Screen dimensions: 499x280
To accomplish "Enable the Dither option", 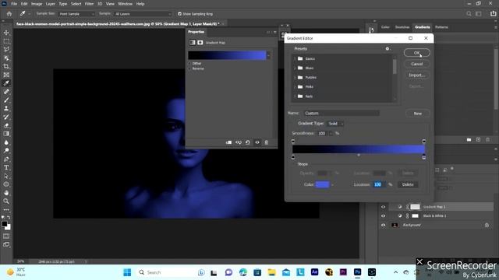I will pos(189,64).
